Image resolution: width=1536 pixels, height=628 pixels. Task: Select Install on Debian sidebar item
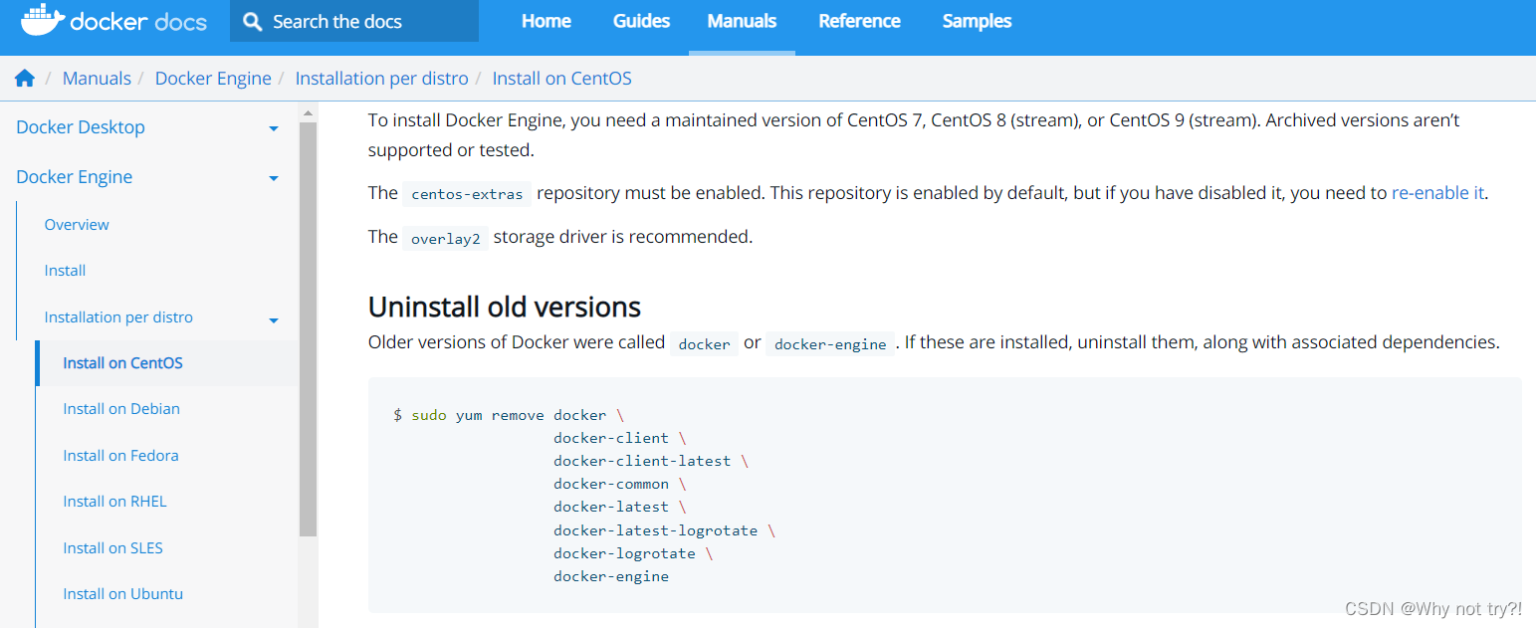click(121, 409)
